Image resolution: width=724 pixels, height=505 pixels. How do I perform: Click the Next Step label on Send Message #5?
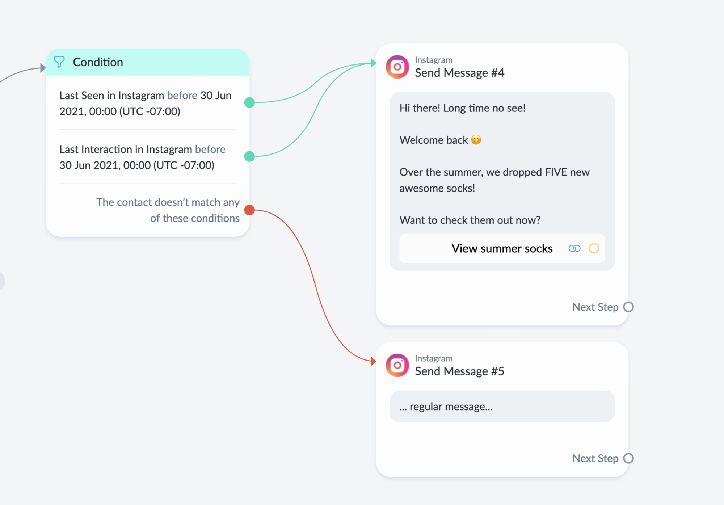coord(595,458)
